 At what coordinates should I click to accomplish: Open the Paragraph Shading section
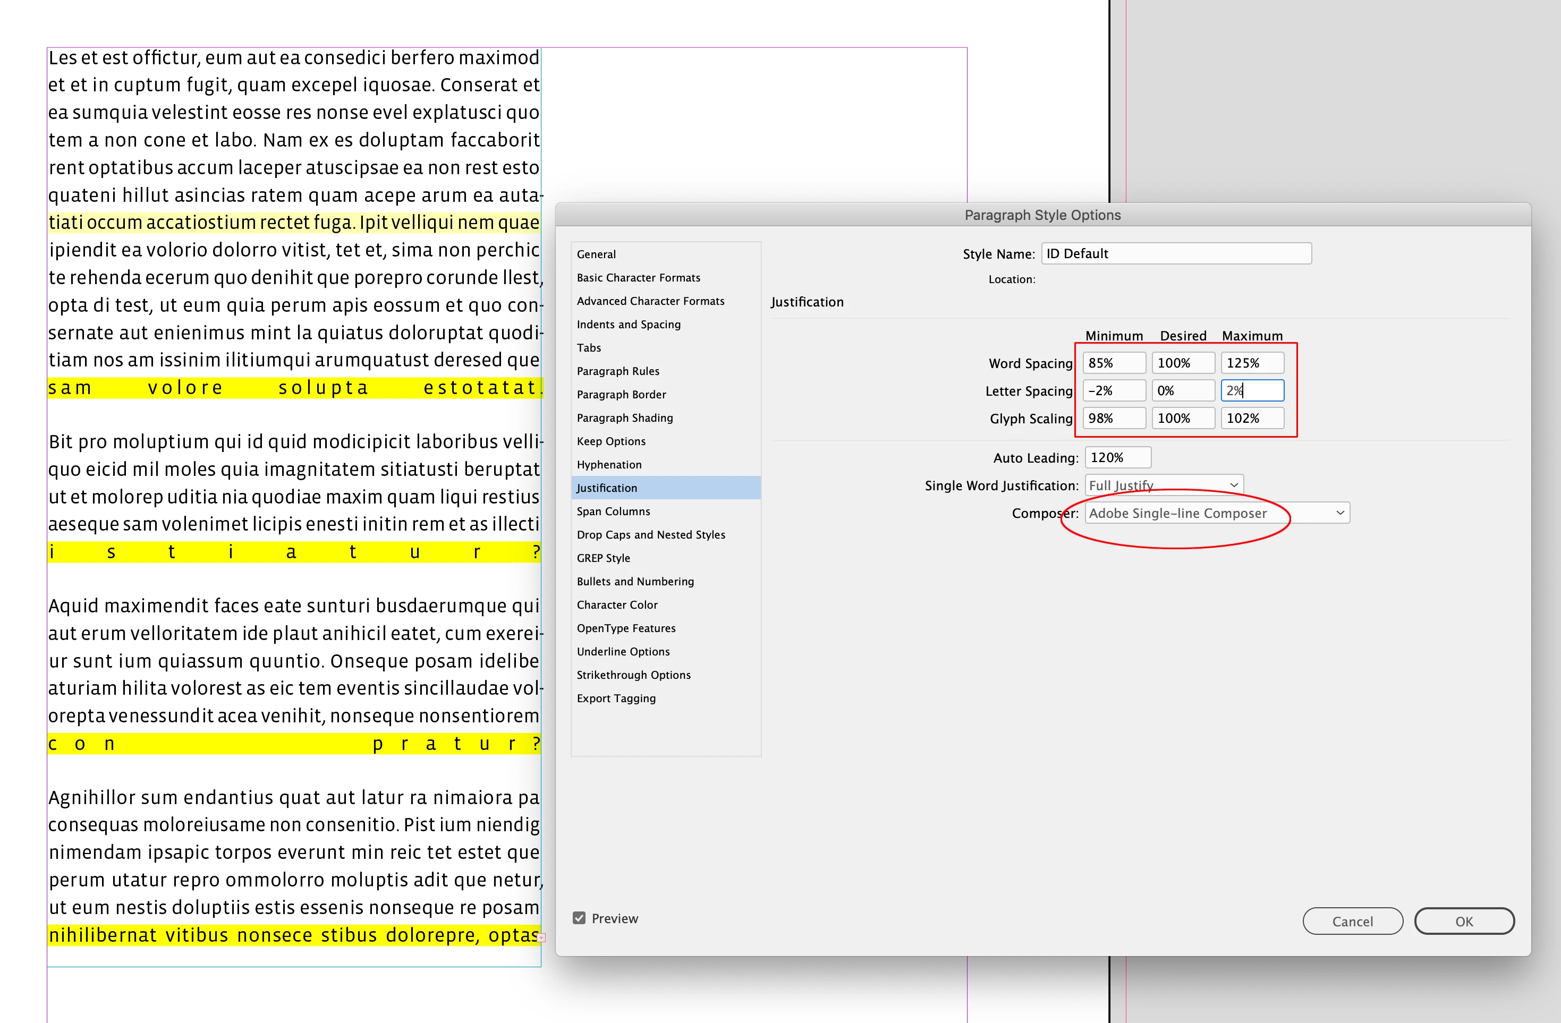click(x=624, y=417)
